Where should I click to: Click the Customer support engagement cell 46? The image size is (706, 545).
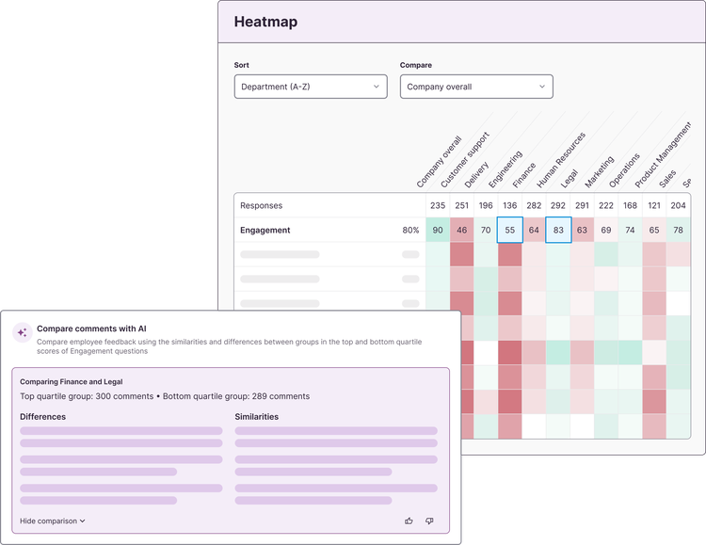[461, 230]
